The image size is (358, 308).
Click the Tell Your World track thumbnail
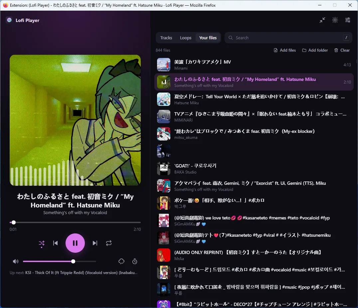(x=164, y=99)
